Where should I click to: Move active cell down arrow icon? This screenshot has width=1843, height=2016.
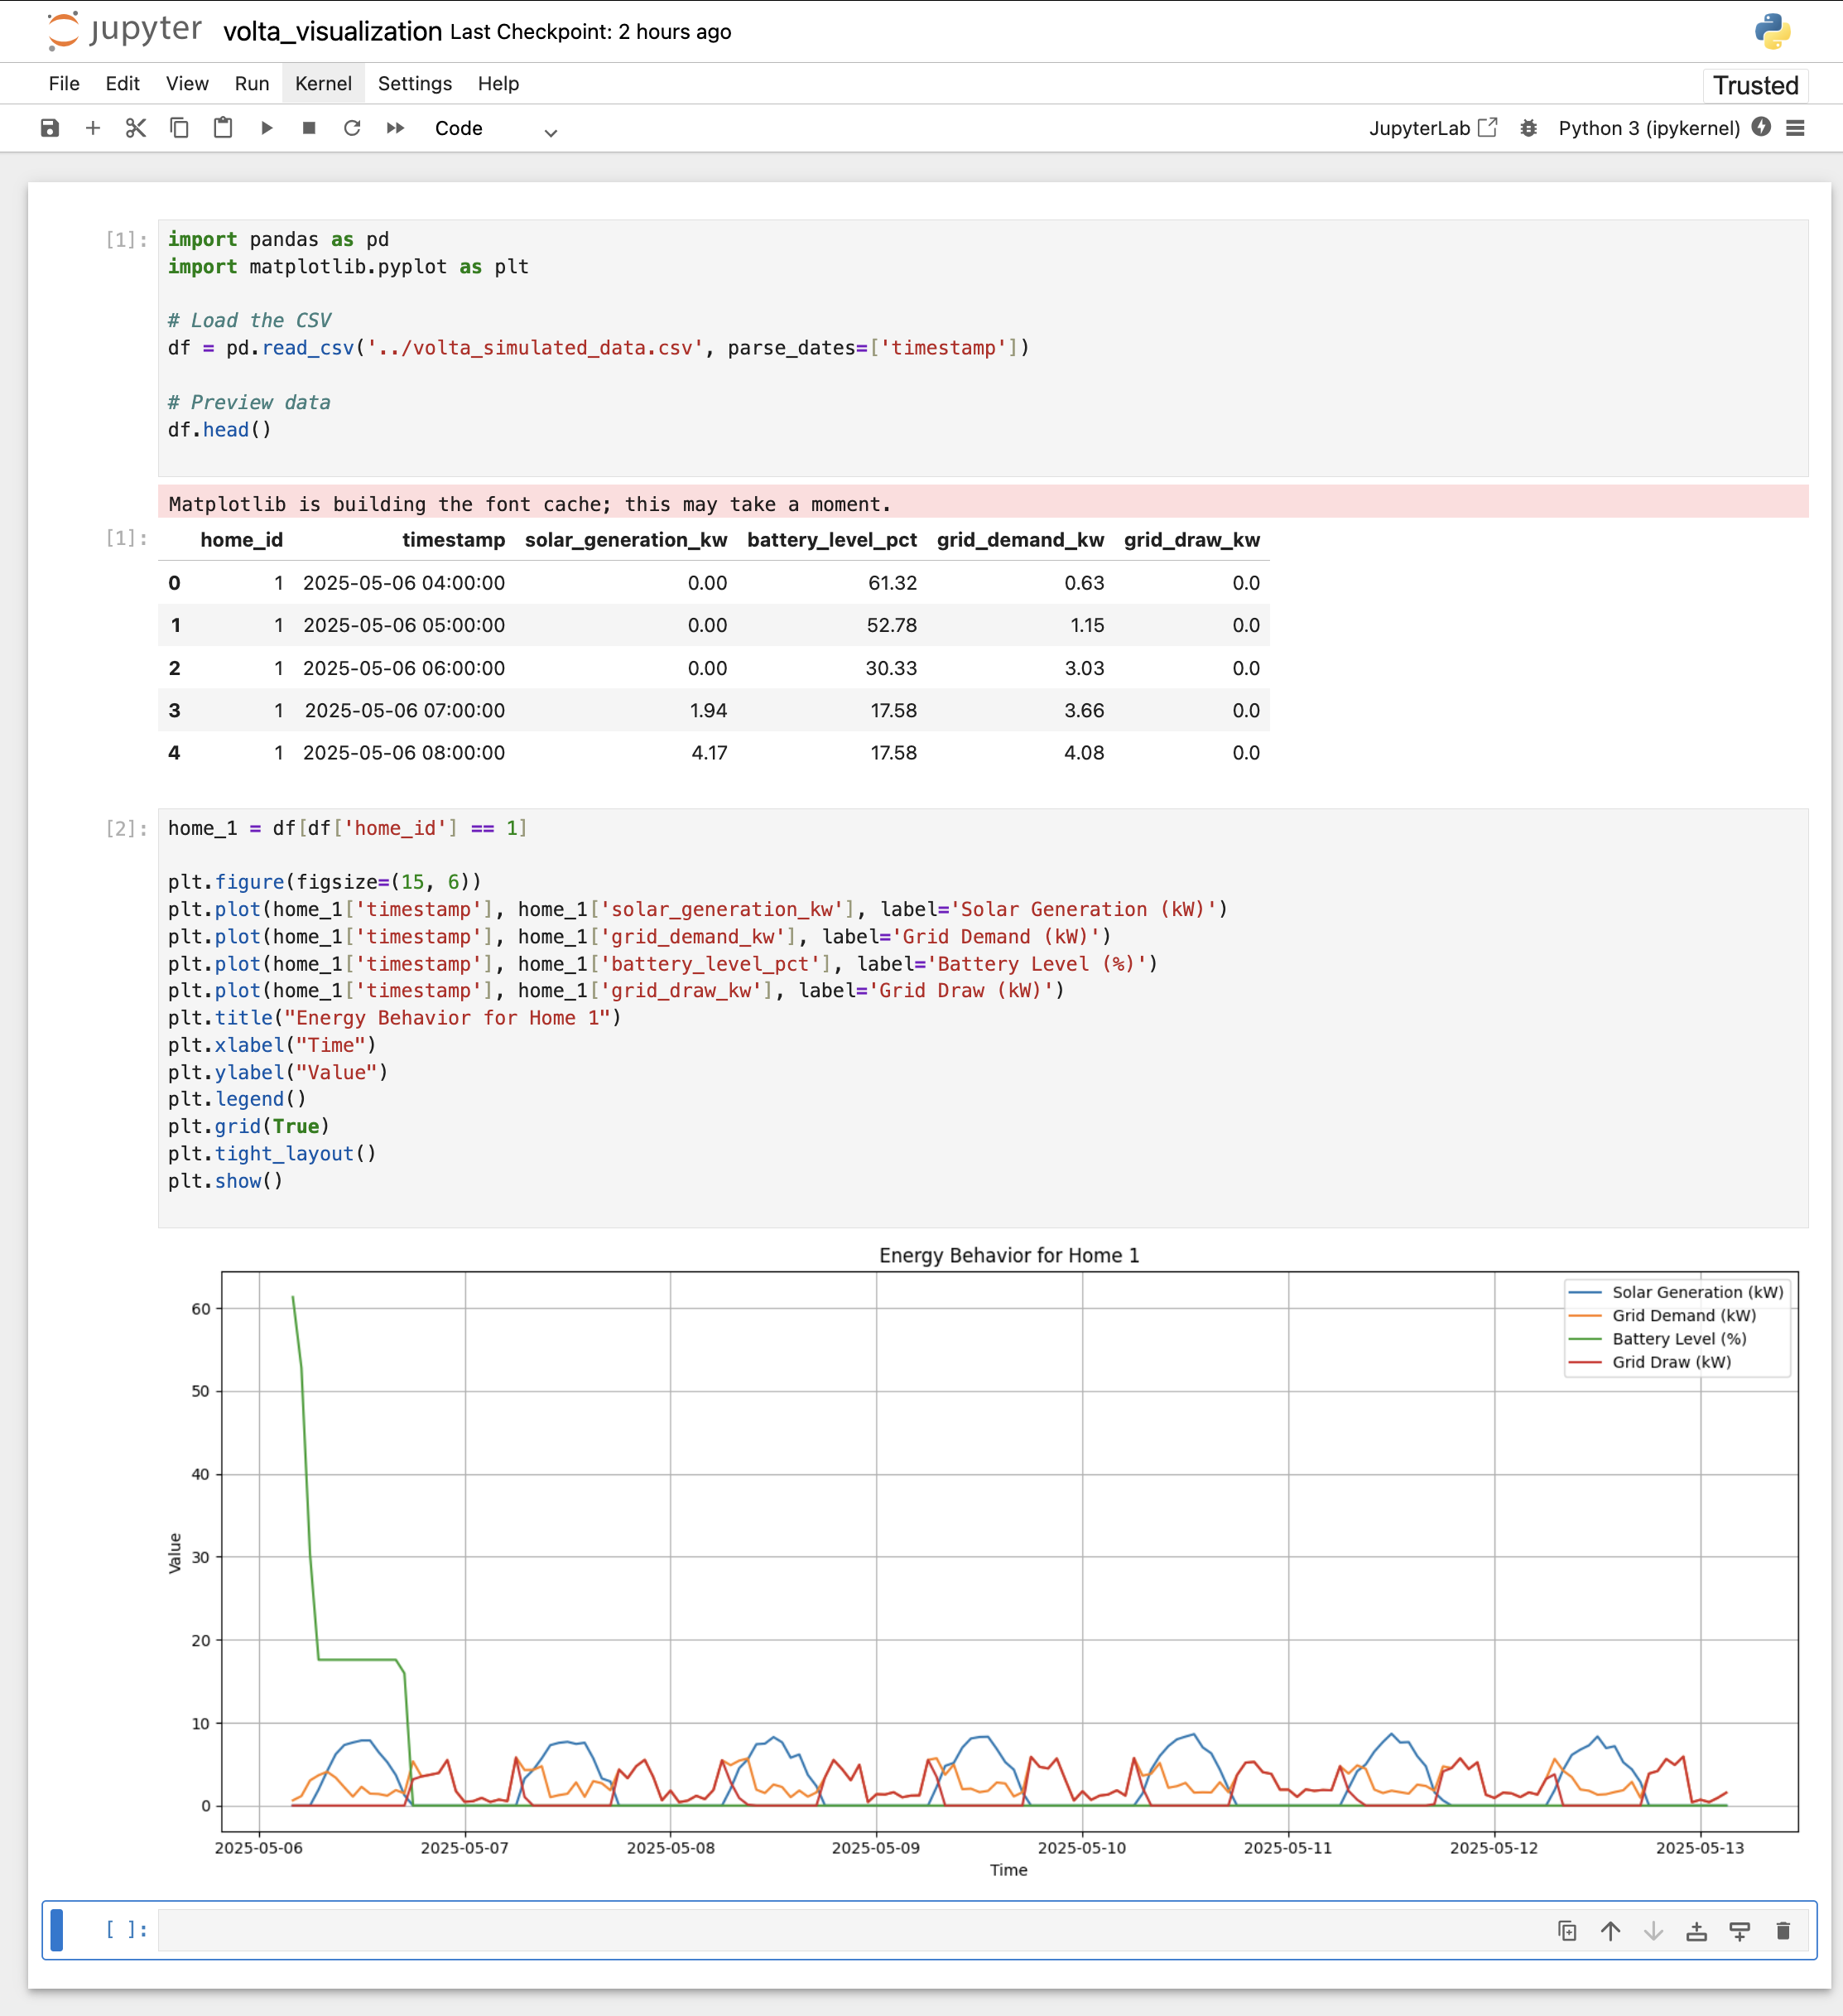coord(1653,1930)
